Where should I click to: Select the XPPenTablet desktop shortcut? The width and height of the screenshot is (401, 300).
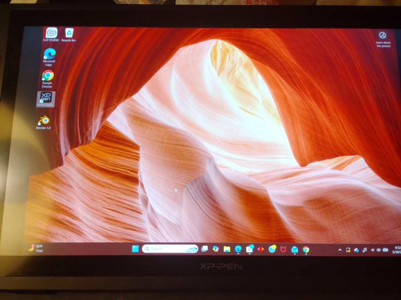click(x=46, y=98)
